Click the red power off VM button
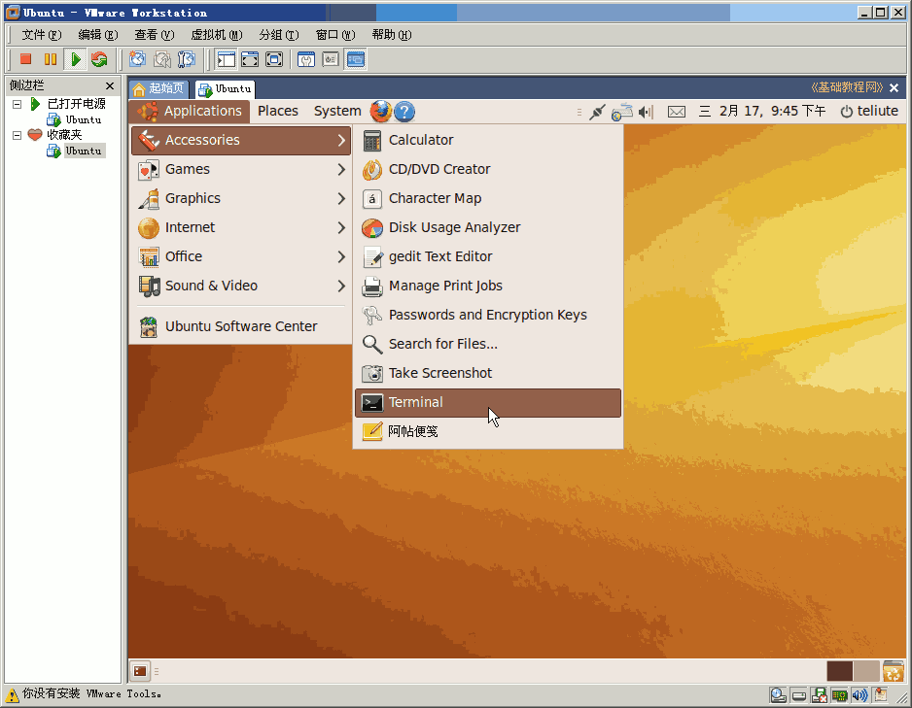Viewport: 912px width, 708px height. click(25, 59)
